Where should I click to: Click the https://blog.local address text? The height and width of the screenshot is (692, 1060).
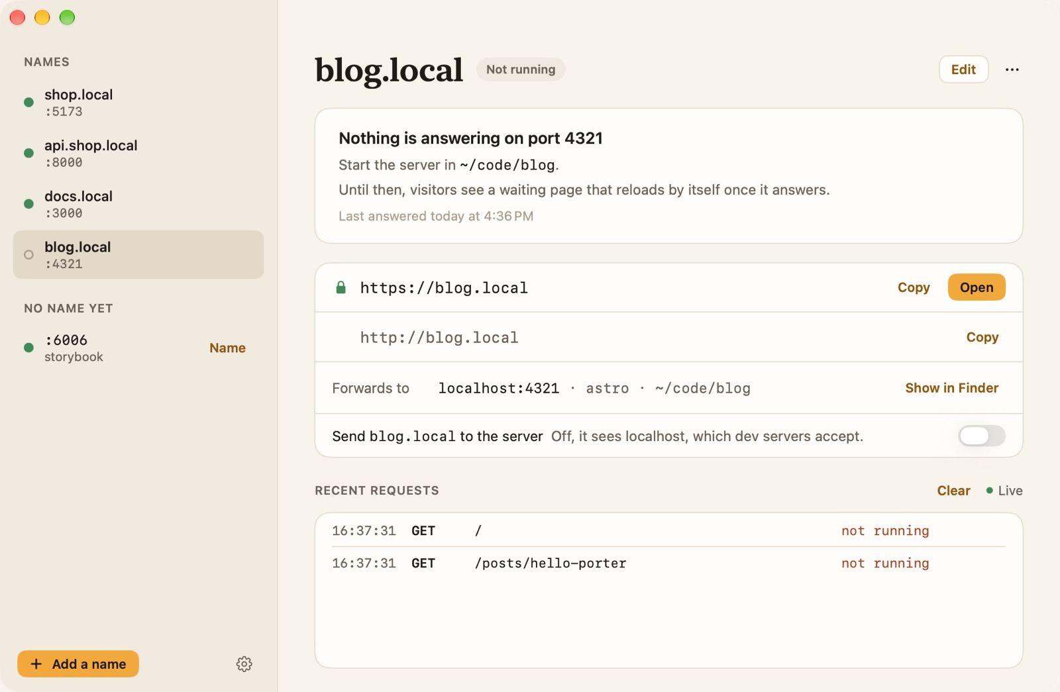[444, 288]
